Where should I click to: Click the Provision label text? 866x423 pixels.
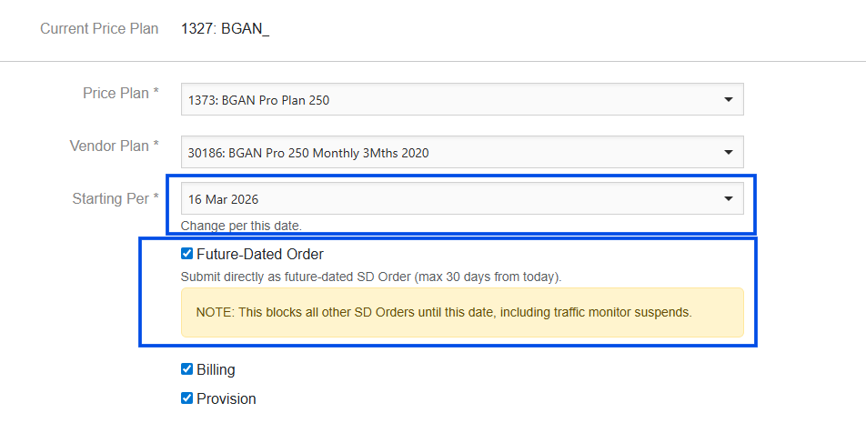pos(227,398)
